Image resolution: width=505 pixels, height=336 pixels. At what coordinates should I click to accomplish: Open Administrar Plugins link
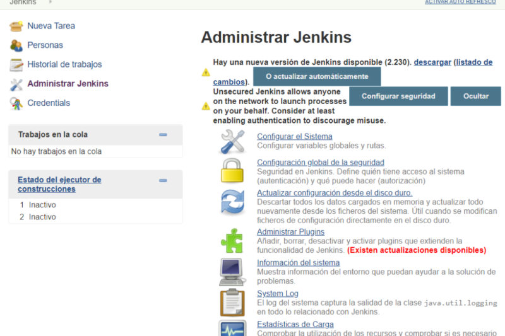point(290,232)
